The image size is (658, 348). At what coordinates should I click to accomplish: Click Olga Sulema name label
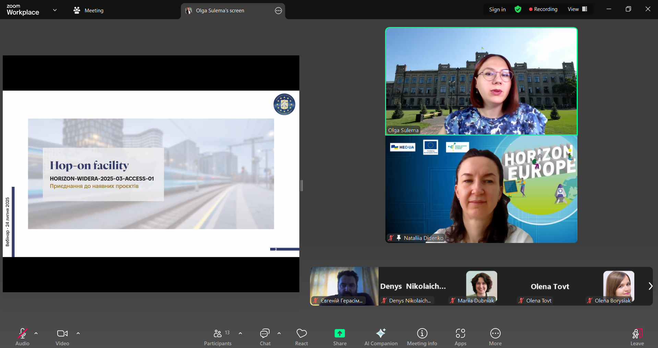pos(403,130)
